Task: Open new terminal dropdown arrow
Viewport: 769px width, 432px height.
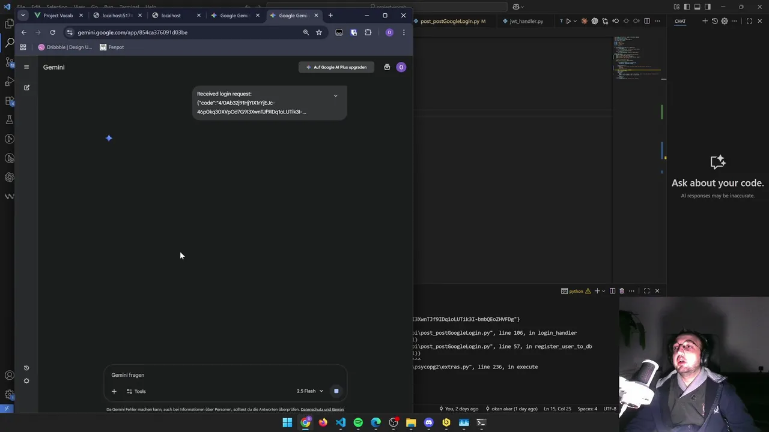Action: pyautogui.click(x=603, y=291)
